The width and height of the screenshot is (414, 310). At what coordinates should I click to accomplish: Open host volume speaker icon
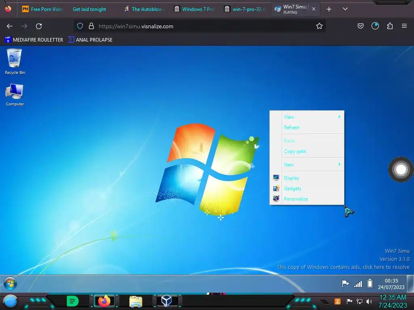369,301
